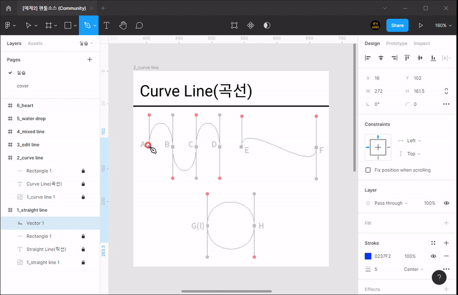
Task: Remove the 0237F2 stroke
Action: (447, 256)
